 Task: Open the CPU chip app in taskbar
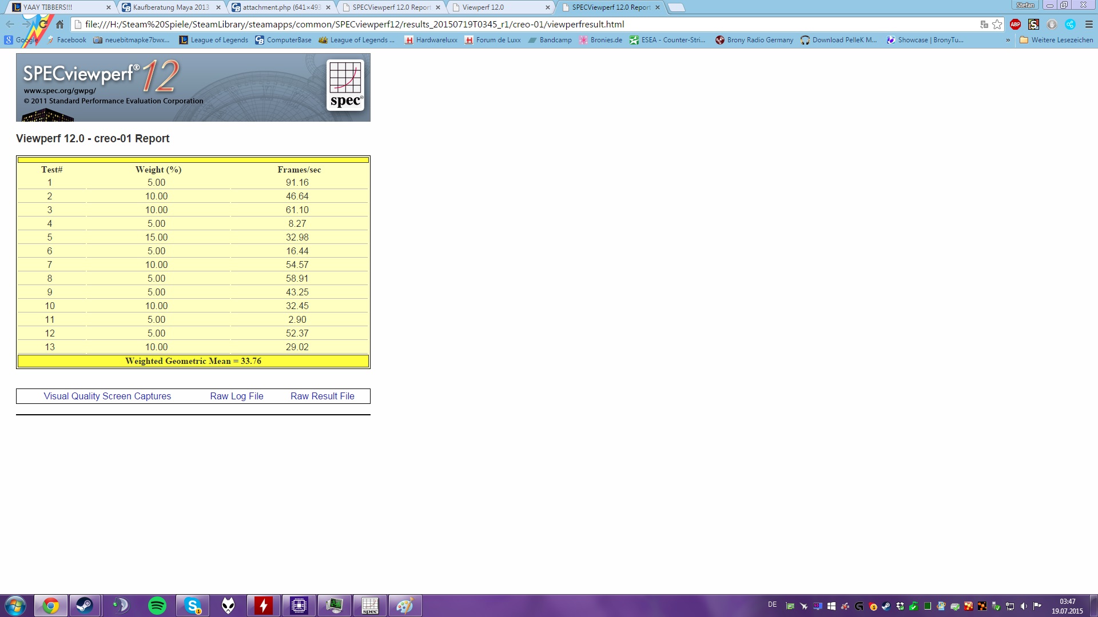pyautogui.click(x=299, y=606)
